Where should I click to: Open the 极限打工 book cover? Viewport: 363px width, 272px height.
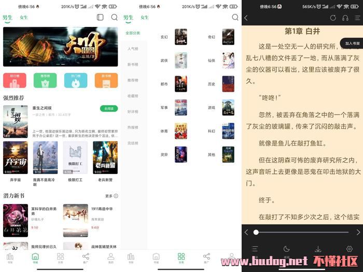tap(75, 158)
